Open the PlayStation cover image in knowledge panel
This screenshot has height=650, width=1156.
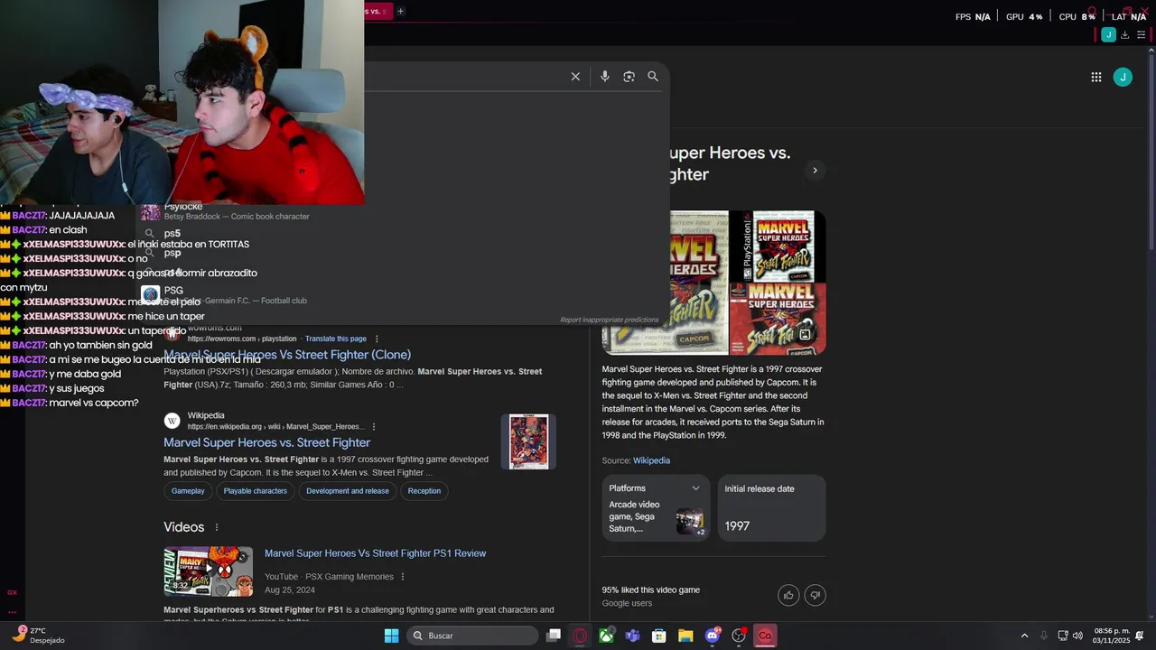[778, 246]
